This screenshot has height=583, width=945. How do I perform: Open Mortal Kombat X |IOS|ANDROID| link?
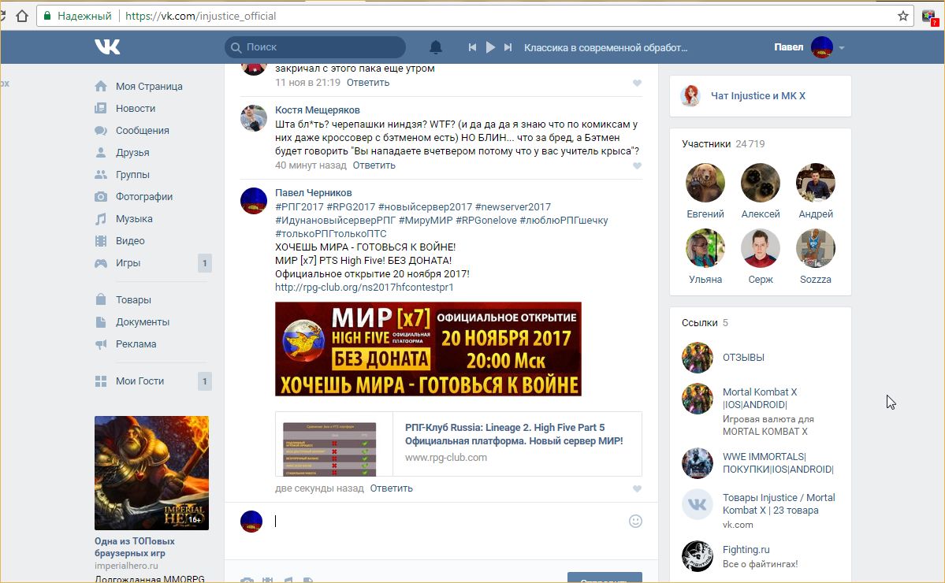pos(759,398)
